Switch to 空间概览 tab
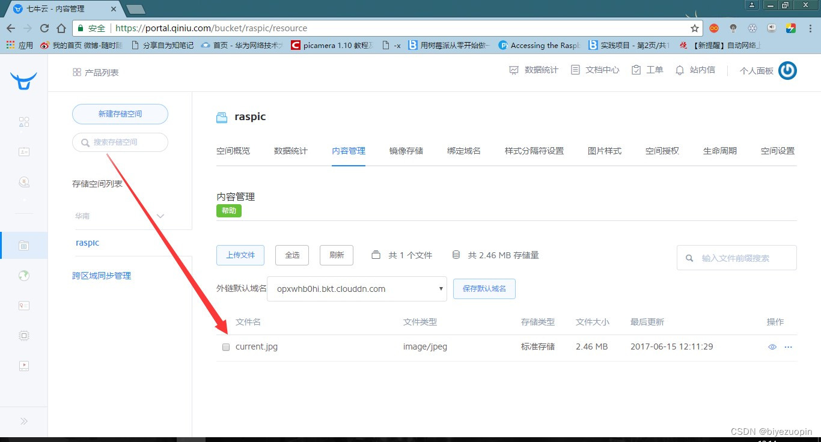This screenshot has width=821, height=442. click(233, 151)
